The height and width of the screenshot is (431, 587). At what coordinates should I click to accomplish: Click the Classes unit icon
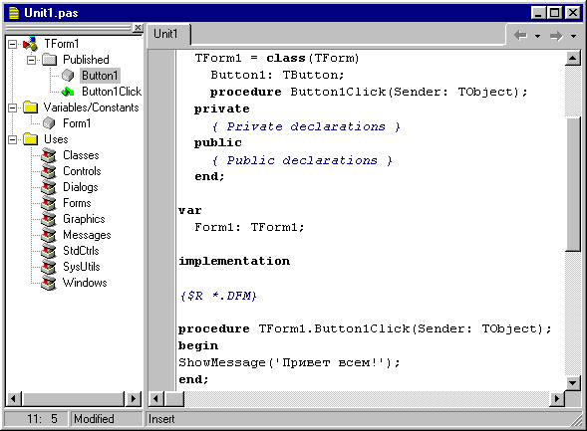tap(49, 155)
